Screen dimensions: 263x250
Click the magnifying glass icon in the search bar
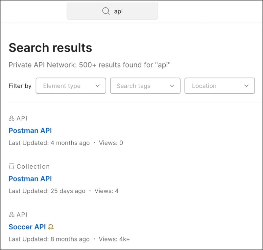pyautogui.click(x=105, y=11)
